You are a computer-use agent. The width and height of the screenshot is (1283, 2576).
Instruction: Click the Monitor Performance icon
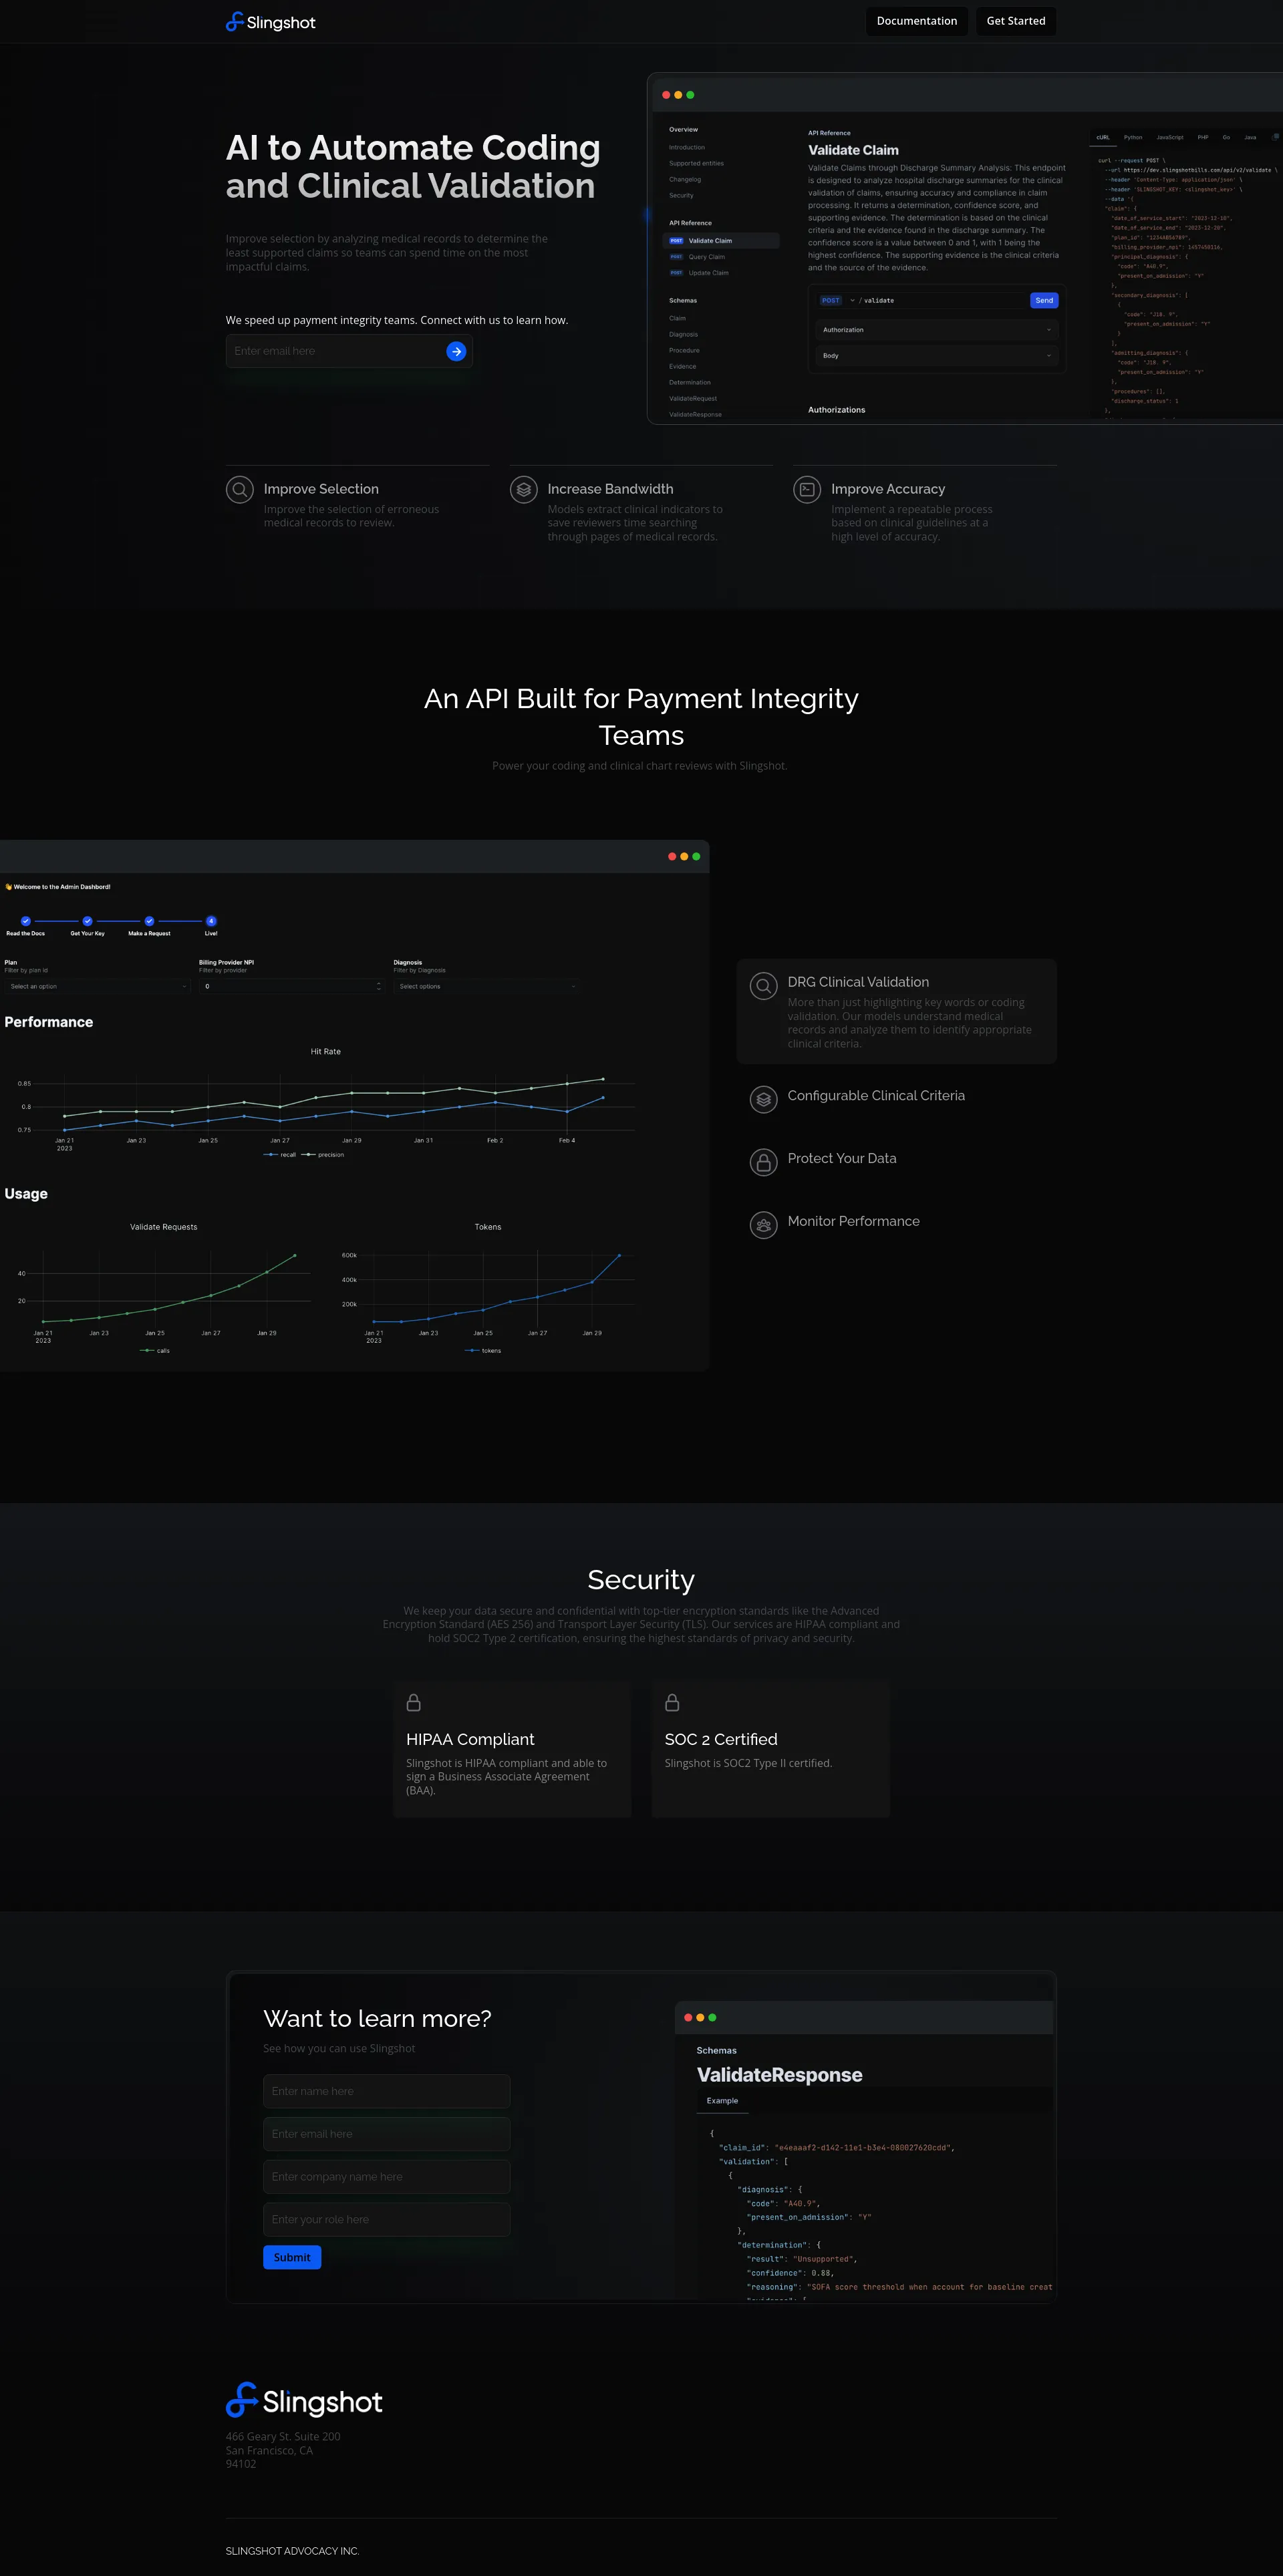click(x=764, y=1225)
